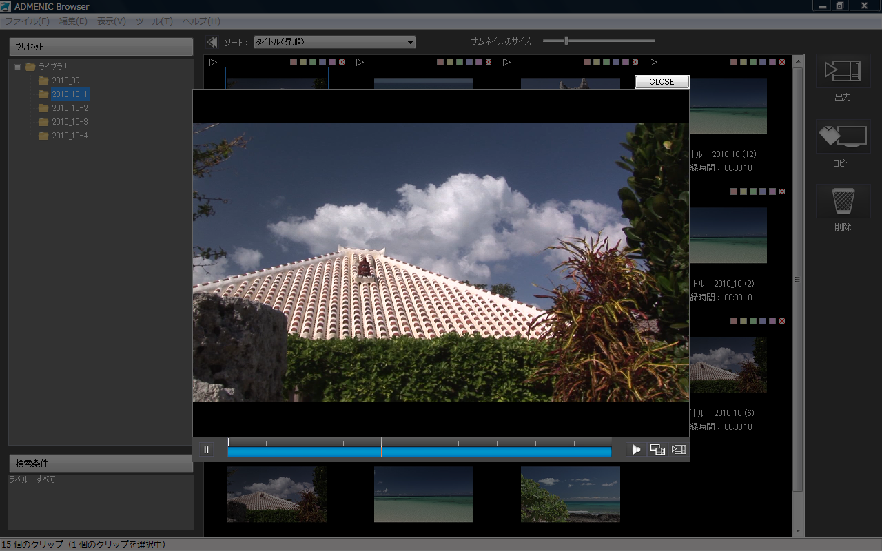This screenshot has width=882, height=551.
Task: Select the 2010_10-3 folder
Action: tap(70, 122)
